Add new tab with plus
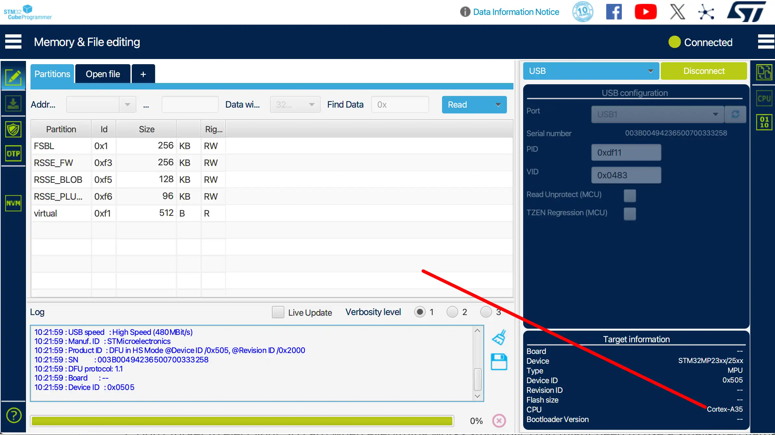Image resolution: width=775 pixels, height=435 pixels. point(143,74)
